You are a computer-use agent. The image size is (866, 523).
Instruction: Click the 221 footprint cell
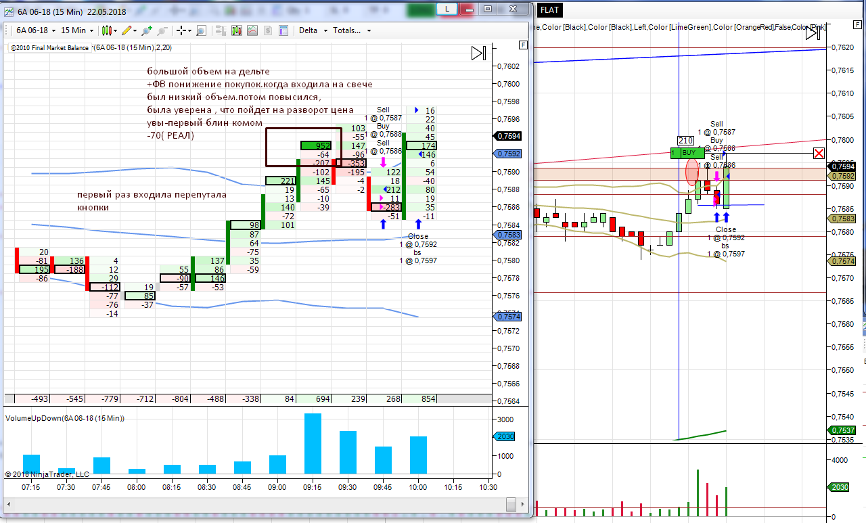point(281,181)
